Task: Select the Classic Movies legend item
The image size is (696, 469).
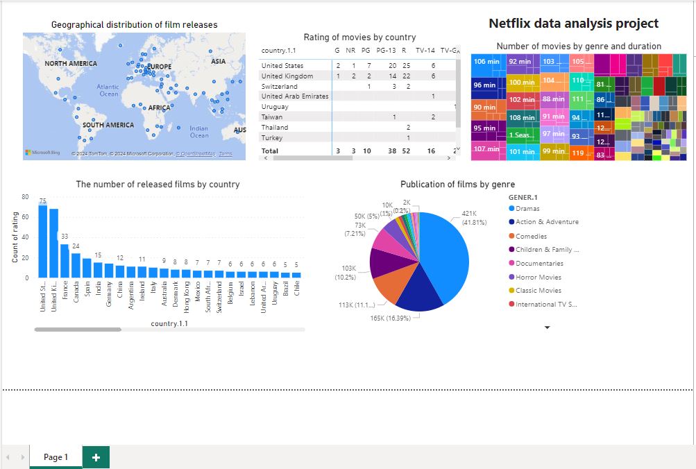Action: pyautogui.click(x=535, y=291)
